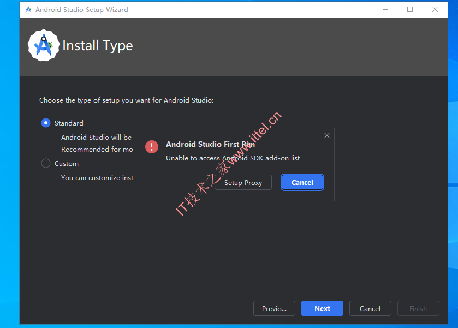Cancel the Android Studio Setup Wizard
The width and height of the screenshot is (458, 328).
[370, 308]
